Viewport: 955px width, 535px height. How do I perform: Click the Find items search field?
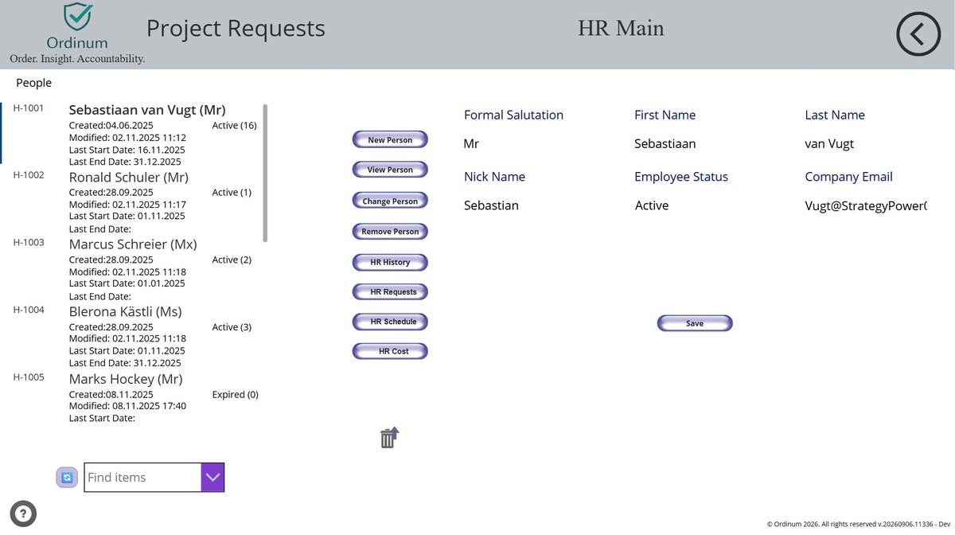coord(142,477)
